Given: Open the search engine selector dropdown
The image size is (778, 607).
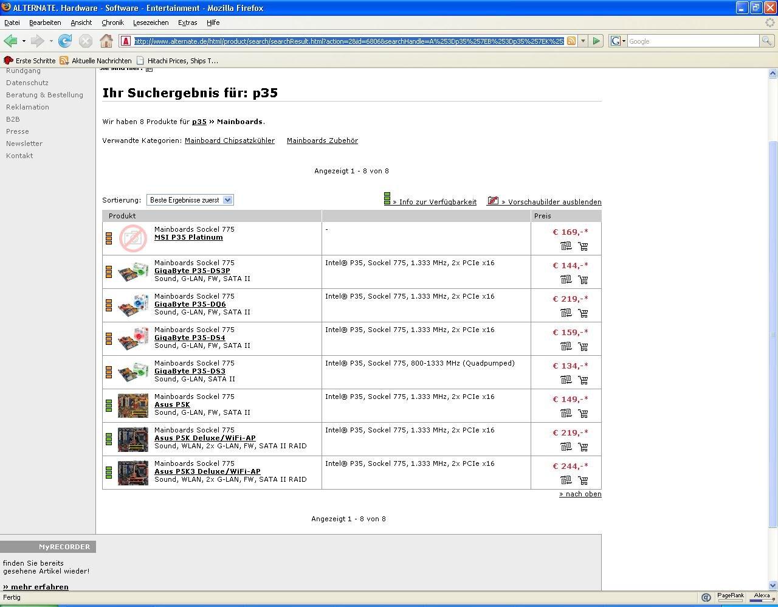Looking at the screenshot, I should click(618, 41).
